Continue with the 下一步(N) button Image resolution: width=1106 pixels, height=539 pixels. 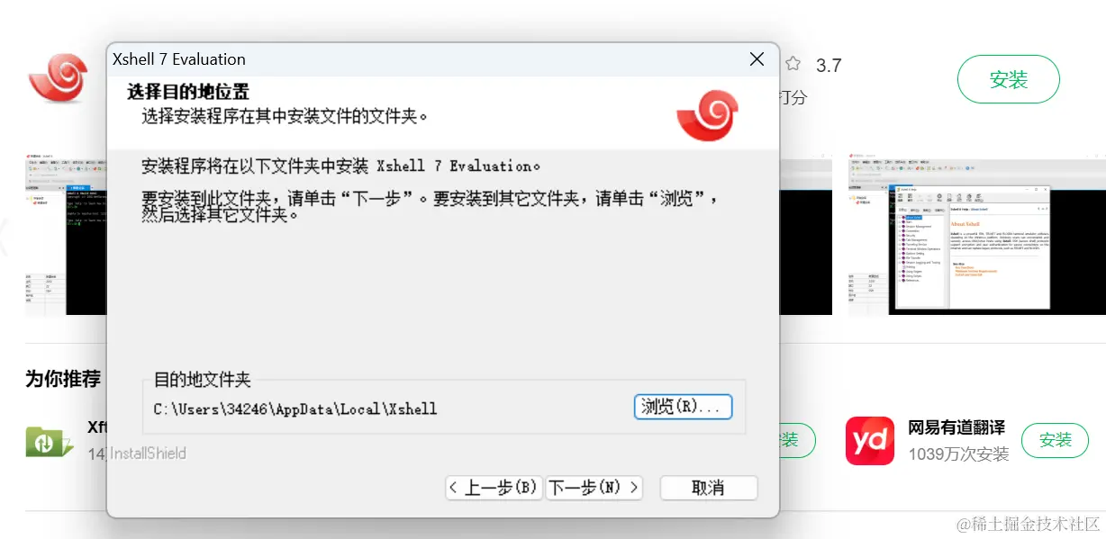pyautogui.click(x=594, y=488)
